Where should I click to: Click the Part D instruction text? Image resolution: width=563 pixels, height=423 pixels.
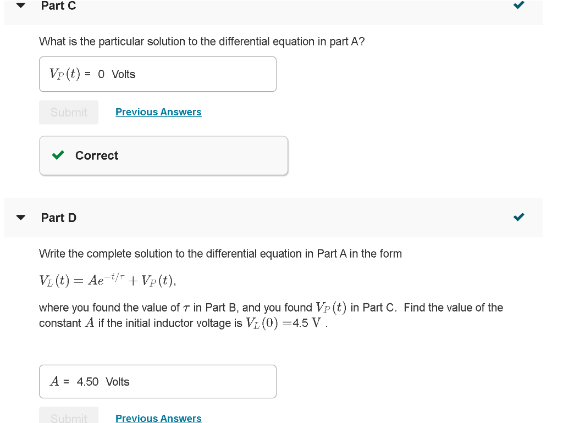[x=220, y=254]
